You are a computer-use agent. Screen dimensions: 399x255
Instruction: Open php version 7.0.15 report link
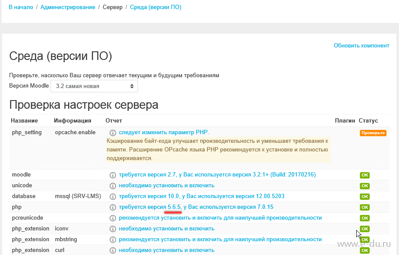coord(196,207)
